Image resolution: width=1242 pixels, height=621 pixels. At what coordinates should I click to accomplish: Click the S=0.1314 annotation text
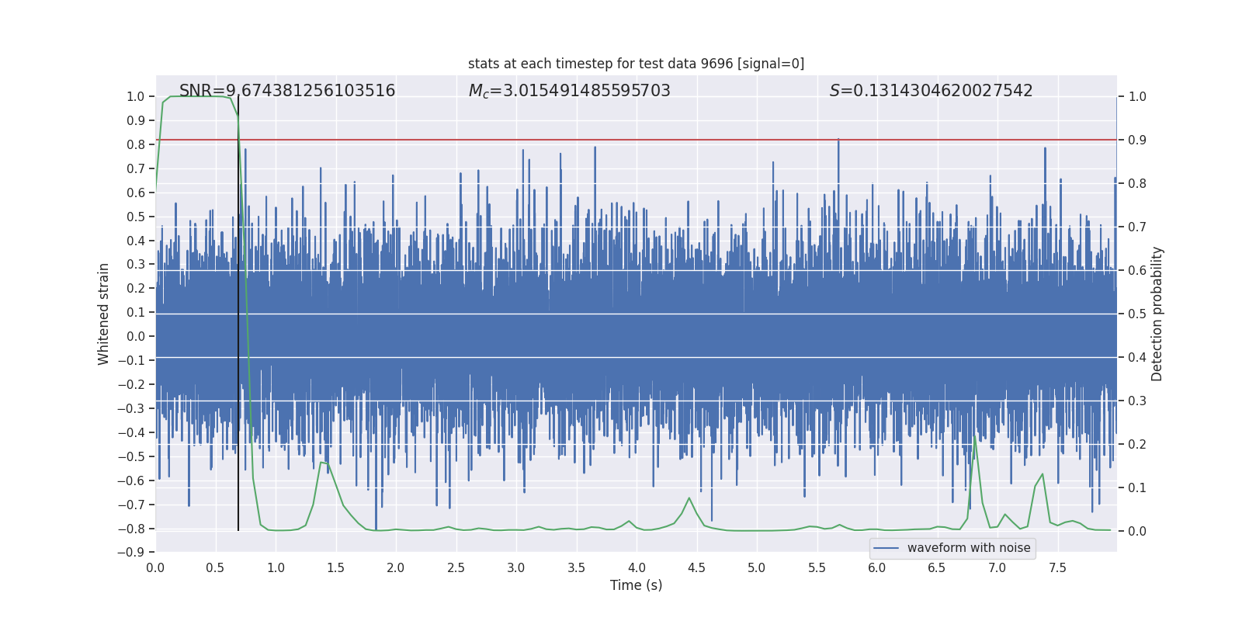pyautogui.click(x=931, y=91)
